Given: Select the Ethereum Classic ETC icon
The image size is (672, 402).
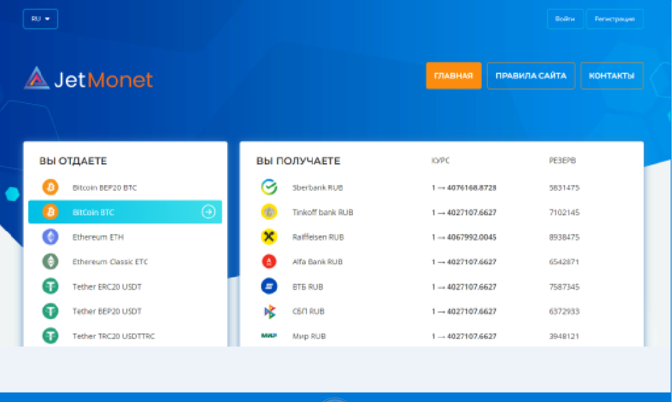Looking at the screenshot, I should coord(50,261).
